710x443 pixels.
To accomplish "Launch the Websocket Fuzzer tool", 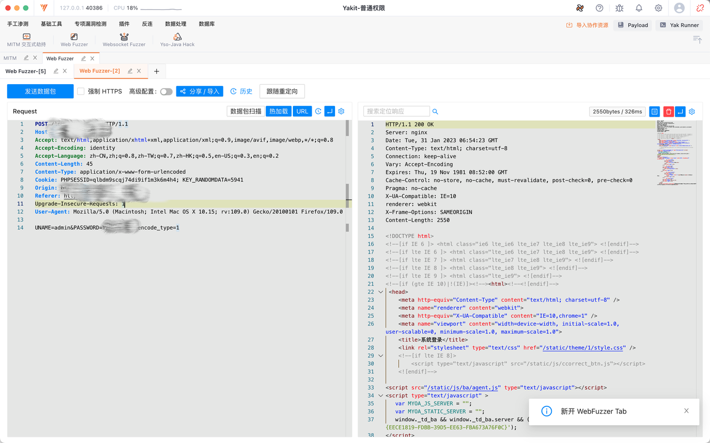I will 124,40.
